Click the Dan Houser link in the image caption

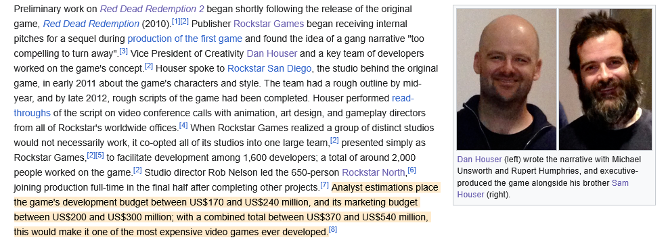click(x=479, y=160)
